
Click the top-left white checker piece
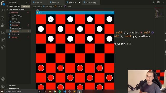coord(51,19)
